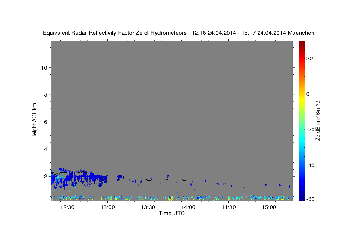Image resolution: width=362 pixels, height=241 pixels.
Task: Click the colorbar value label 0
Action: tap(308, 94)
